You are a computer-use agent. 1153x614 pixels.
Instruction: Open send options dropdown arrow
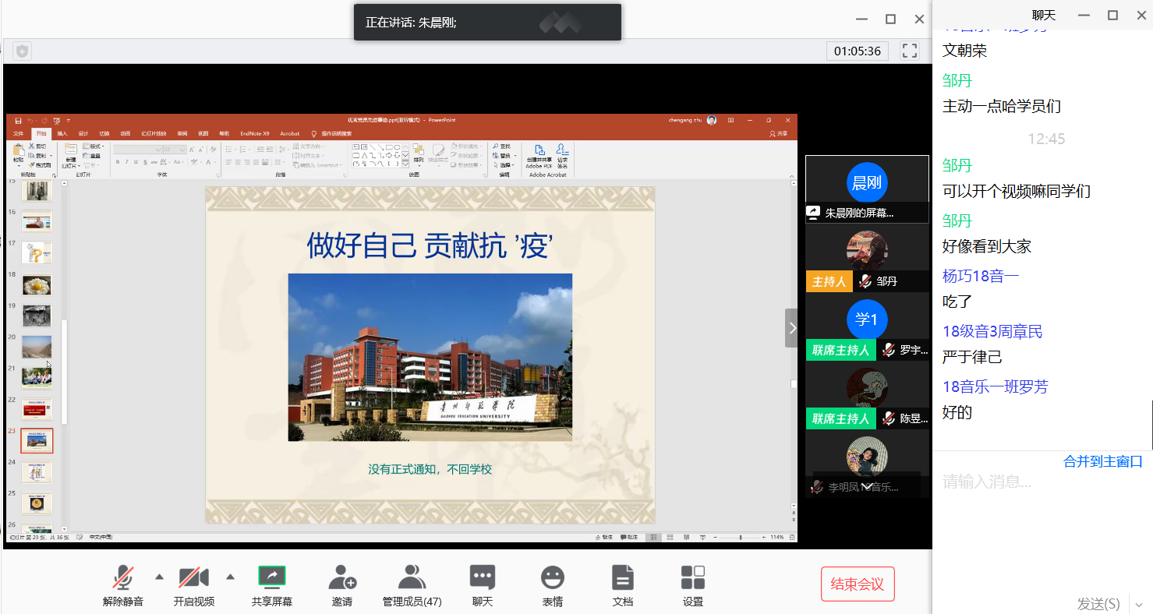pyautogui.click(x=1139, y=604)
